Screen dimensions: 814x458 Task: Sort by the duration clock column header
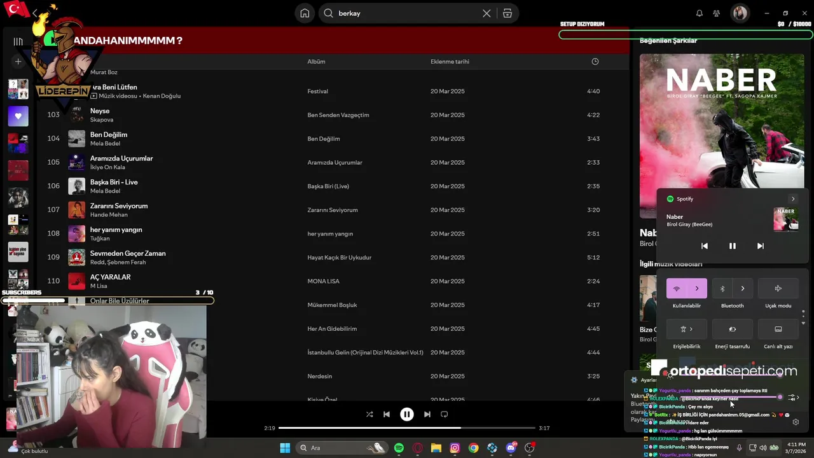tap(595, 62)
